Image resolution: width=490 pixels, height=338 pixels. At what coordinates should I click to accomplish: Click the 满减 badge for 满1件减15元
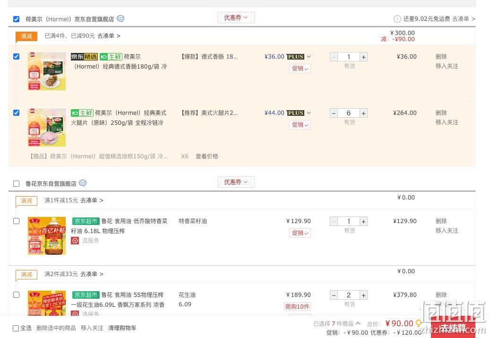point(26,201)
